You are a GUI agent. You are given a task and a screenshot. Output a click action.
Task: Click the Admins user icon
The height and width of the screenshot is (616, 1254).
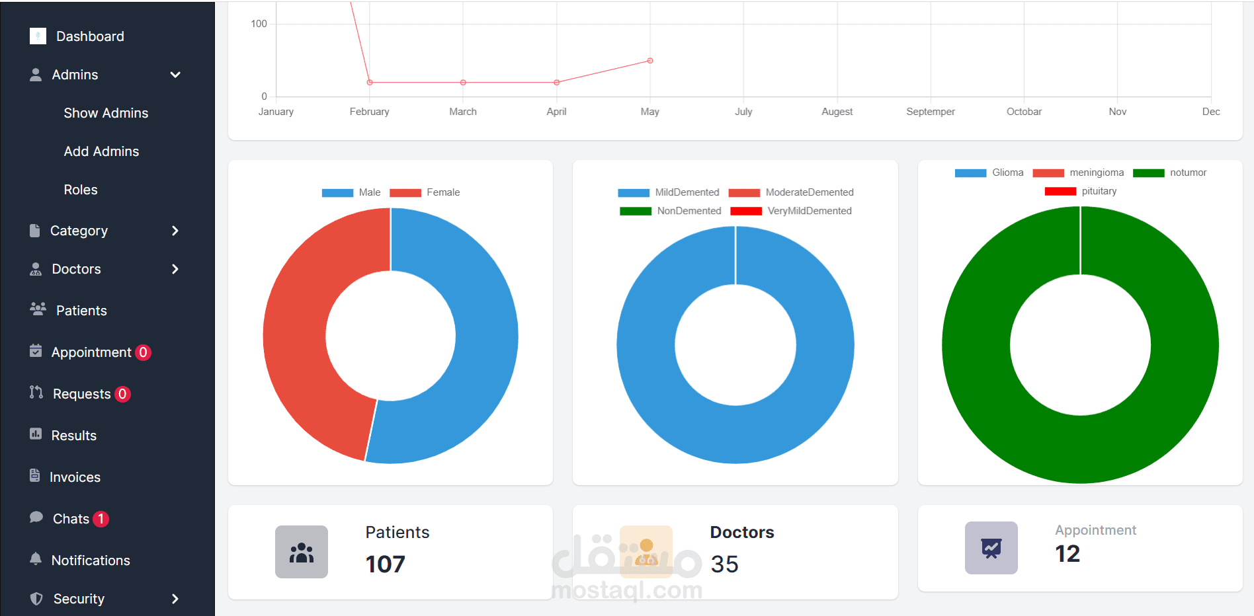[36, 75]
